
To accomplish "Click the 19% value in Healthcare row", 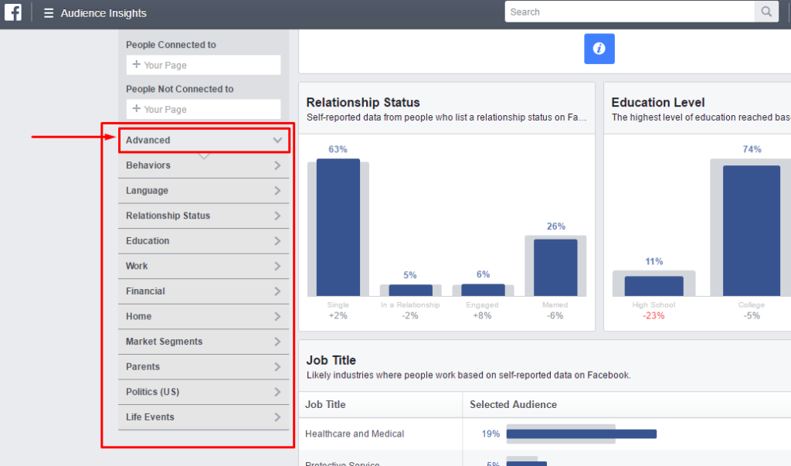I will (x=491, y=434).
